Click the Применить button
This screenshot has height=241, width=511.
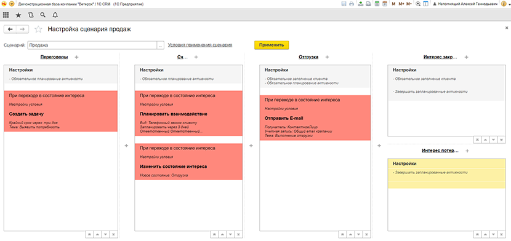point(272,45)
